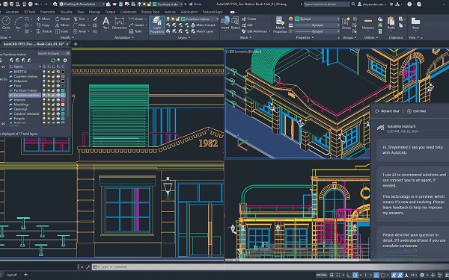This screenshot has width=449, height=280.
Task: Toggle plot icon for Pergola layer
Action: click(x=58, y=118)
